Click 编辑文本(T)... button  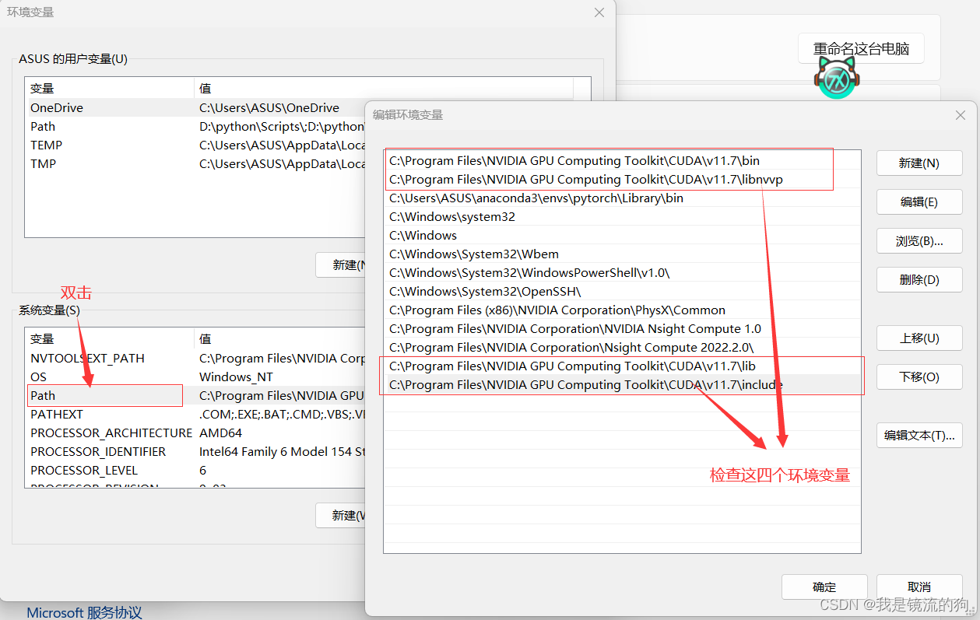919,436
